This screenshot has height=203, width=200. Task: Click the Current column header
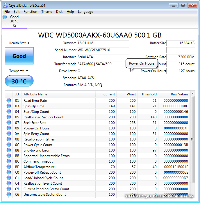(x=106, y=94)
